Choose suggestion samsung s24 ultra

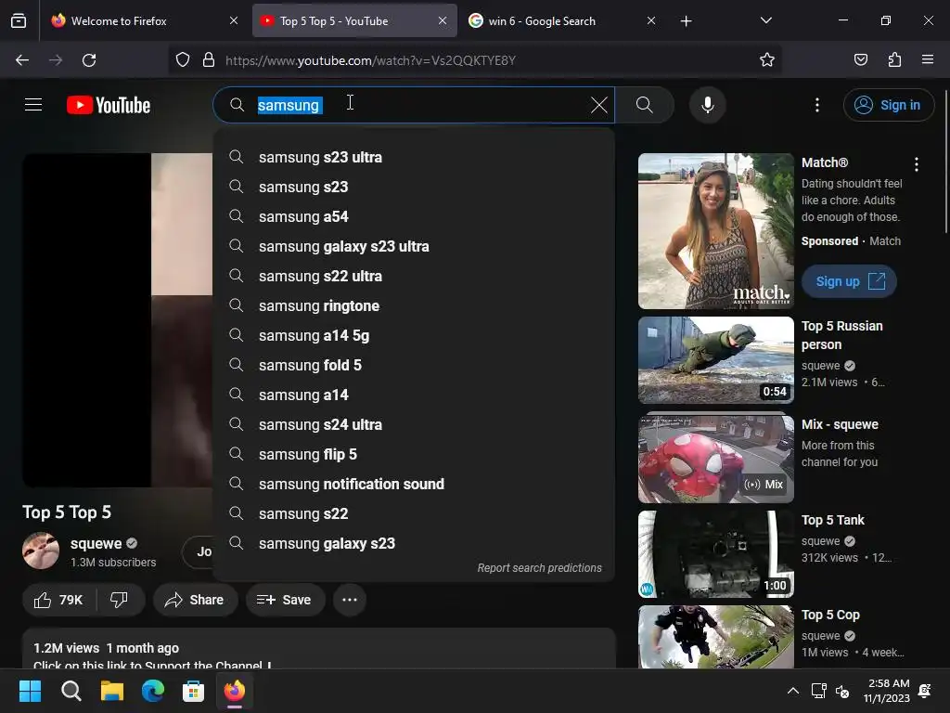click(x=415, y=424)
